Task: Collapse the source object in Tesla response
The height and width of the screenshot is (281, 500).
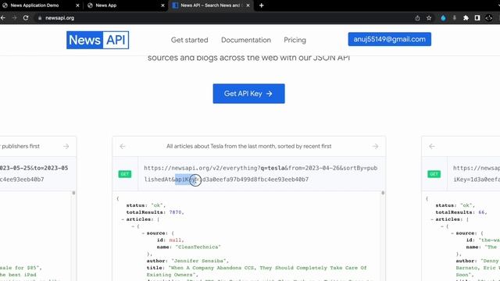Action: [x=143, y=233]
